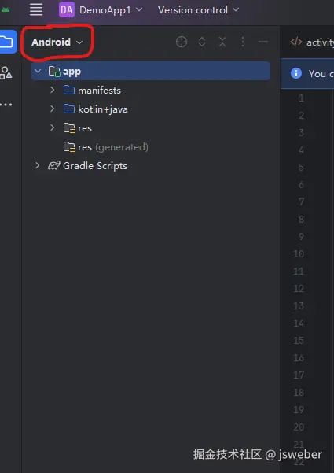Viewport: 334px width, 473px height.
Task: Open the Project tool window folder icon
Action: click(x=7, y=42)
